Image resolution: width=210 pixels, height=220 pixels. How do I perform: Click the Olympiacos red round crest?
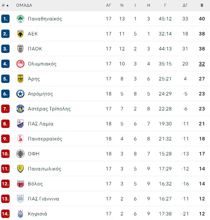click(x=20, y=64)
